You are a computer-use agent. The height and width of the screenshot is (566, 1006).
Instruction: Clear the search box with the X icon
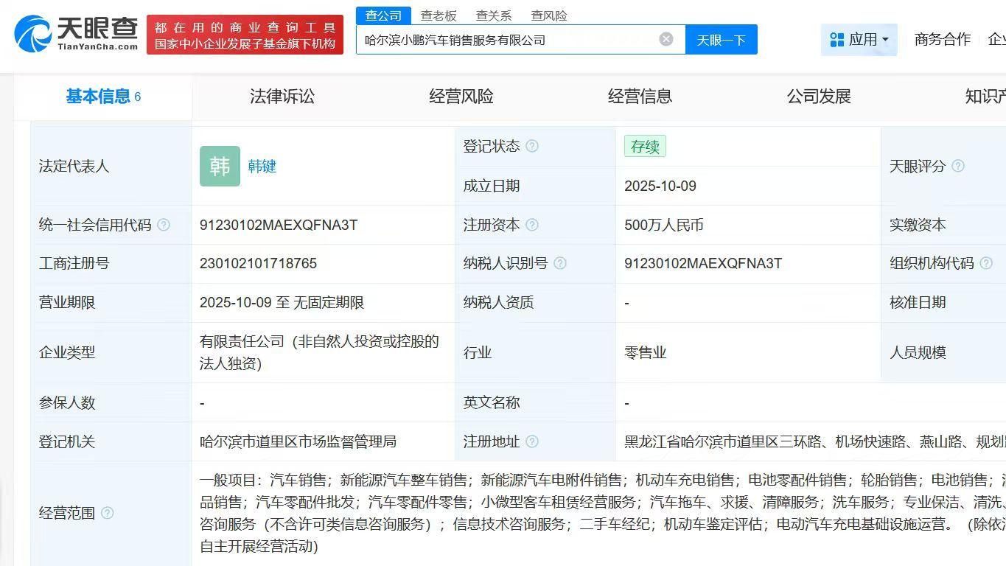pyautogui.click(x=666, y=39)
